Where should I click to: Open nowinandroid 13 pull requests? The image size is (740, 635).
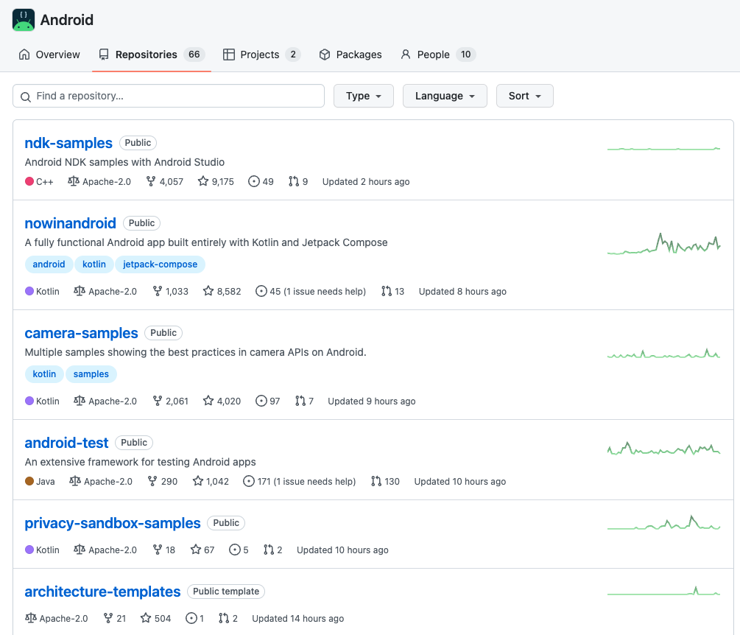pos(392,291)
